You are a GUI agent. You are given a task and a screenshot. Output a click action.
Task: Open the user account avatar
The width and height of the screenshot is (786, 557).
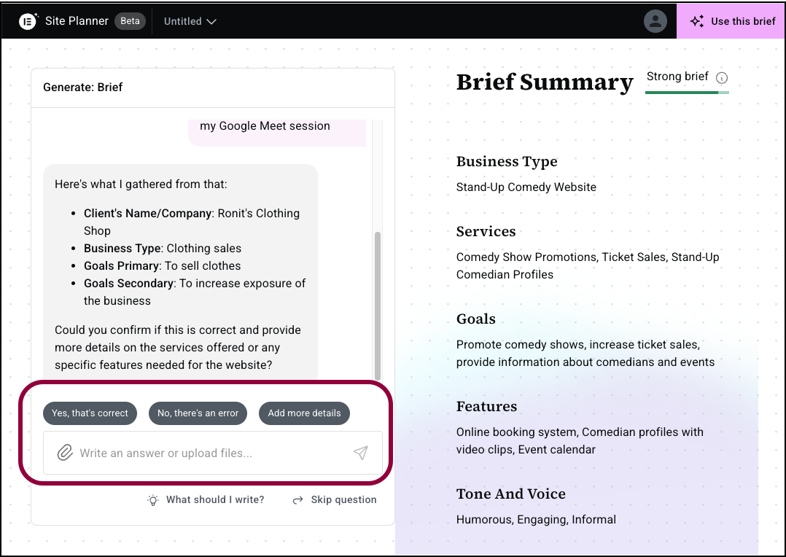[655, 21]
